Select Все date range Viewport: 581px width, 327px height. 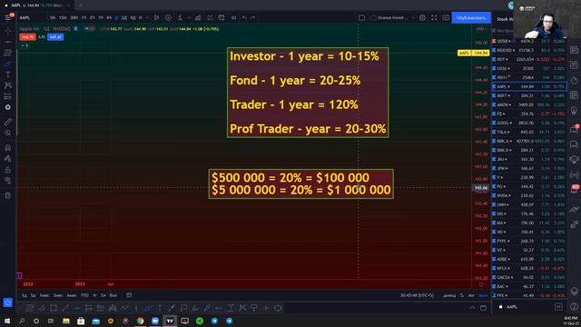click(x=113, y=295)
